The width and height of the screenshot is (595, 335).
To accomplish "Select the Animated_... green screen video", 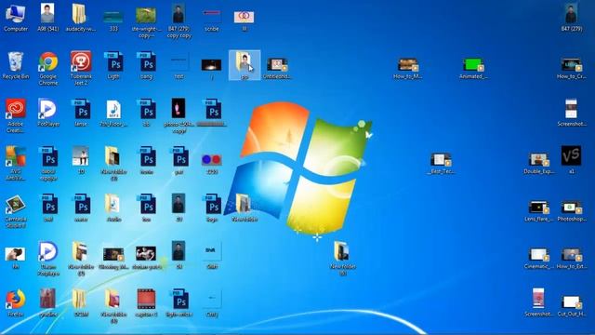I will (473, 68).
